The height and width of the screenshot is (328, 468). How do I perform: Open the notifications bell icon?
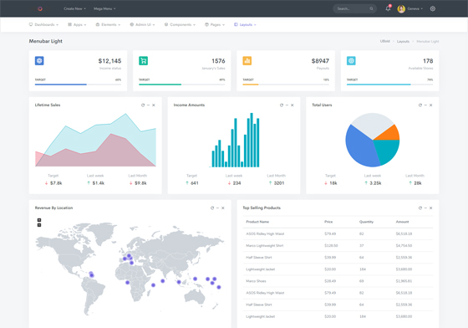pos(388,8)
